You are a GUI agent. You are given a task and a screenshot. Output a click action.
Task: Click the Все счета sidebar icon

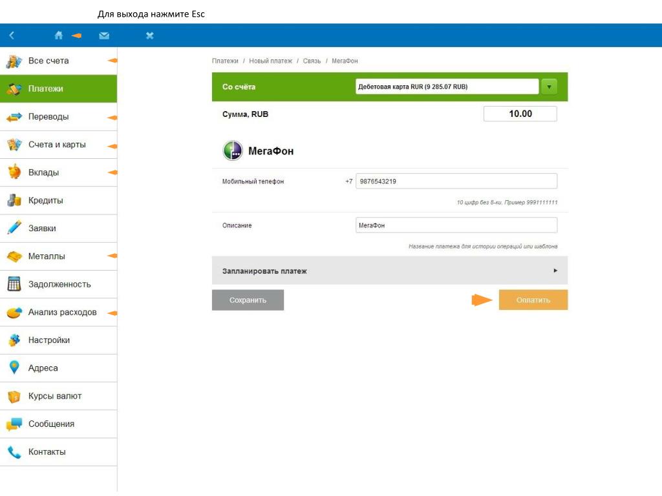14,61
